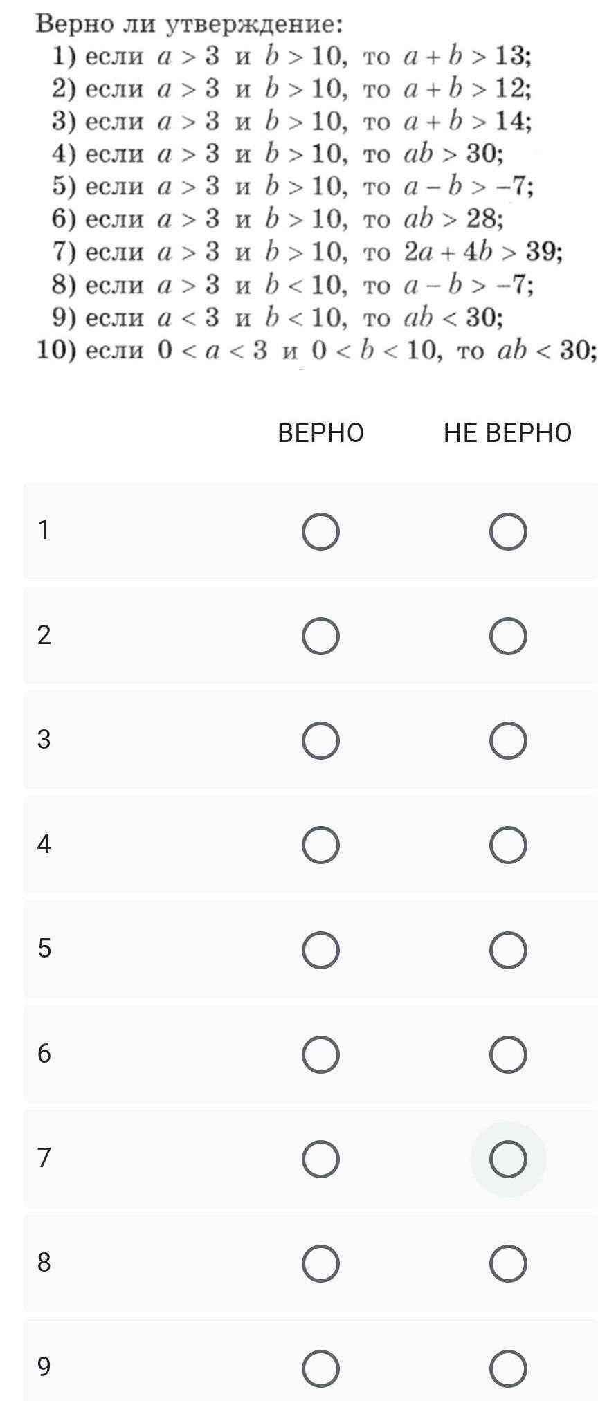The width and height of the screenshot is (598, 1401).
Task: Select ВЕРНО for statement 1
Action: pos(320,532)
